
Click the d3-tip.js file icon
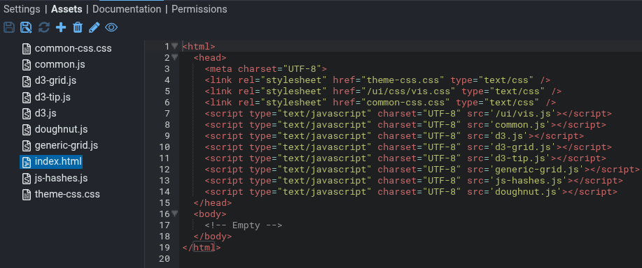point(27,97)
